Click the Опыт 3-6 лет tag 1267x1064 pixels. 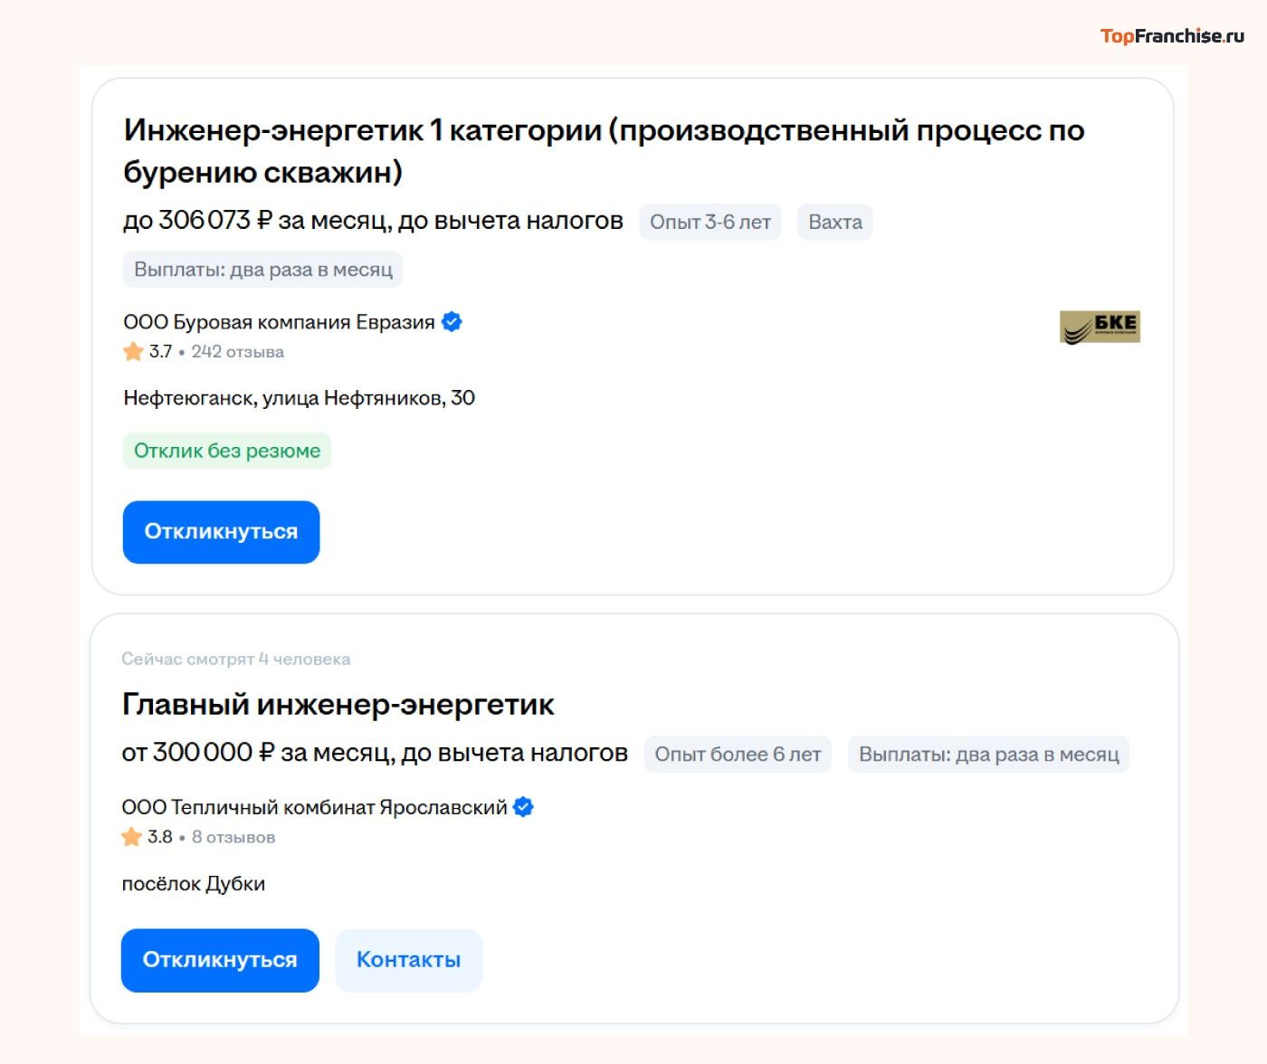click(710, 223)
